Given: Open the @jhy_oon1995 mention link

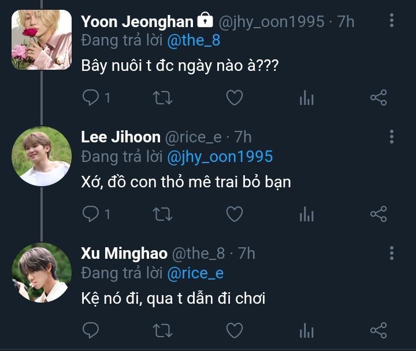Looking at the screenshot, I should point(220,157).
